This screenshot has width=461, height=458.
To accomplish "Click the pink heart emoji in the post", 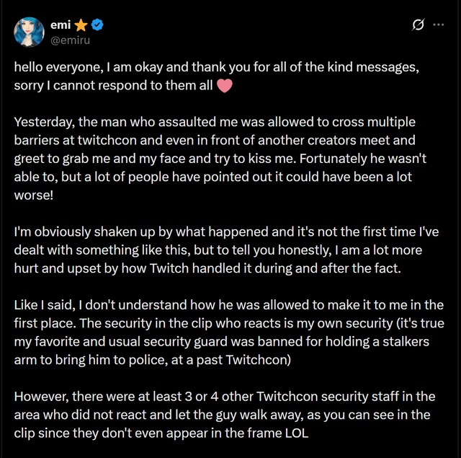I will (x=224, y=87).
